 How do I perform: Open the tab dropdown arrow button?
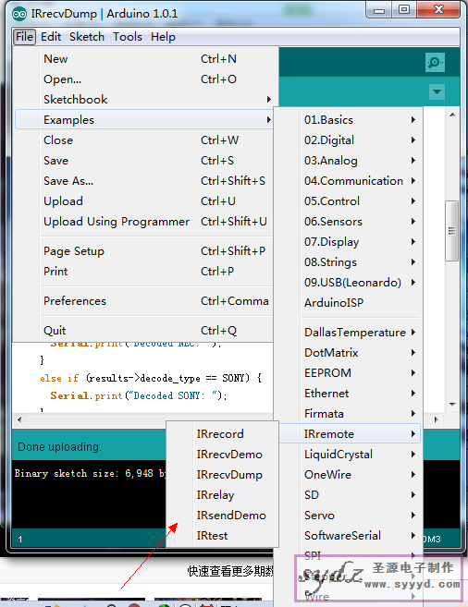click(x=437, y=92)
